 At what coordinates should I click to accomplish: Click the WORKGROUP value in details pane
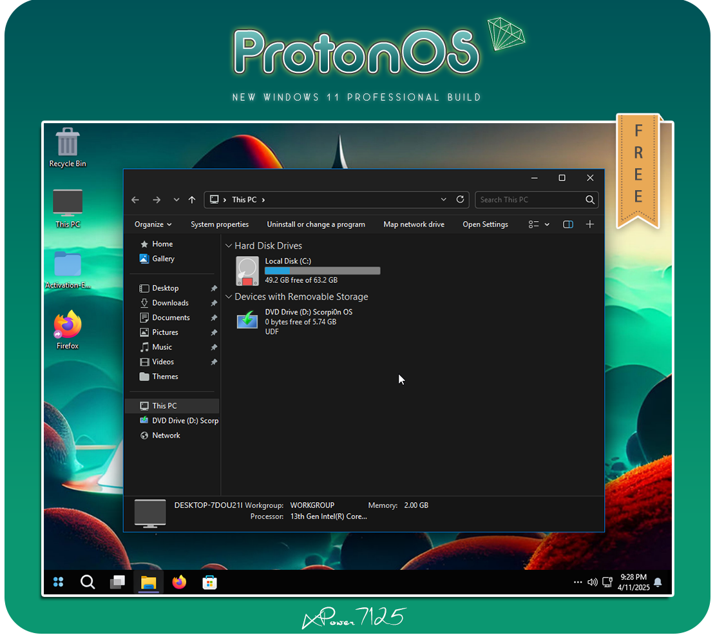[x=312, y=505]
